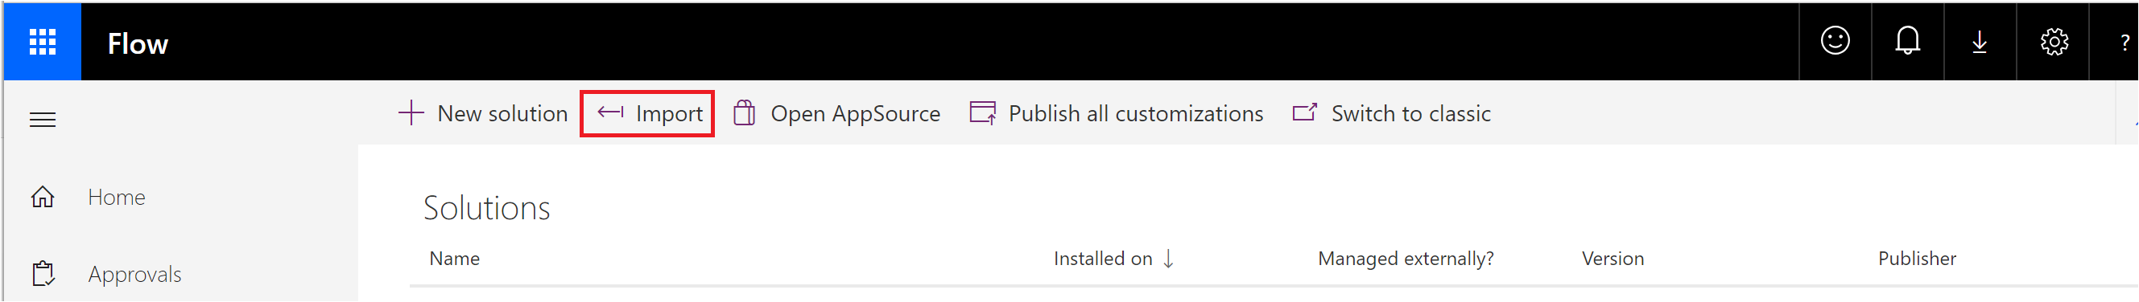Open the app launcher waffle icon
The height and width of the screenshot is (302, 2139).
point(43,42)
